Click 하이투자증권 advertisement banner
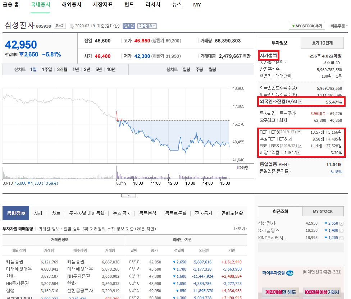Image resolution: width=351 pixels, height=299 pixels. tap(301, 283)
